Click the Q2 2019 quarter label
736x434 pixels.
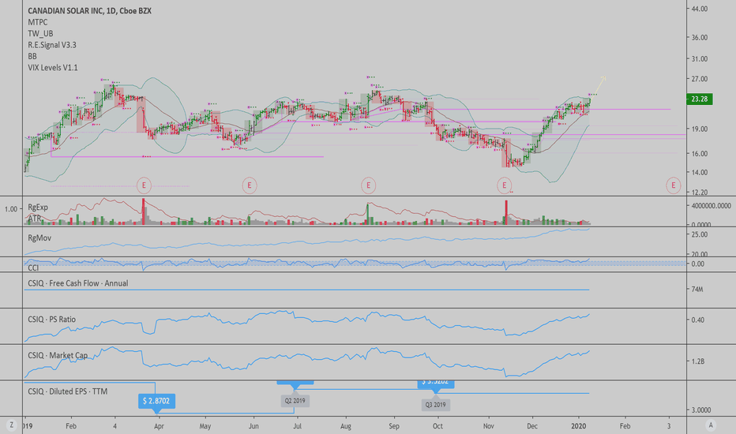coord(295,401)
